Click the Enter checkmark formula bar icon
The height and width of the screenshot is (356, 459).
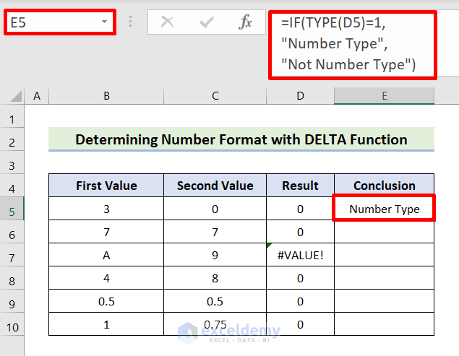[x=207, y=22]
